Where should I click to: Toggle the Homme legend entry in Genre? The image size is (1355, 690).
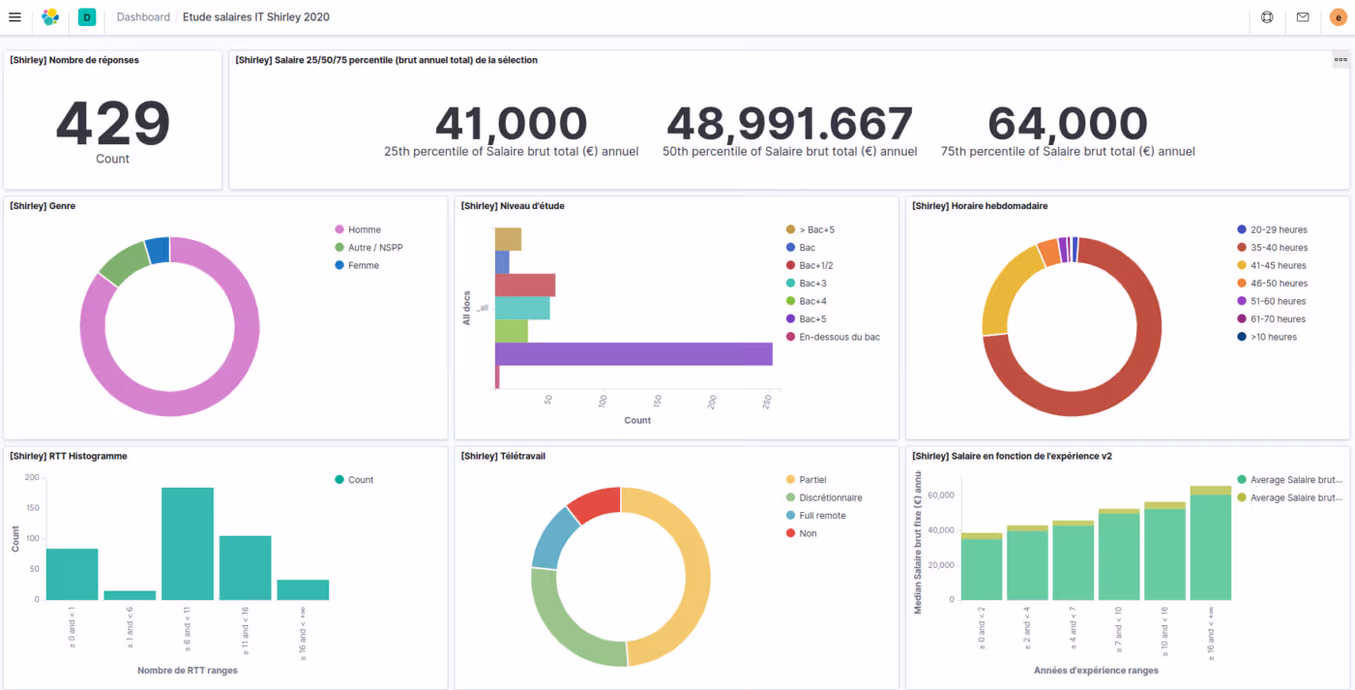tap(364, 230)
